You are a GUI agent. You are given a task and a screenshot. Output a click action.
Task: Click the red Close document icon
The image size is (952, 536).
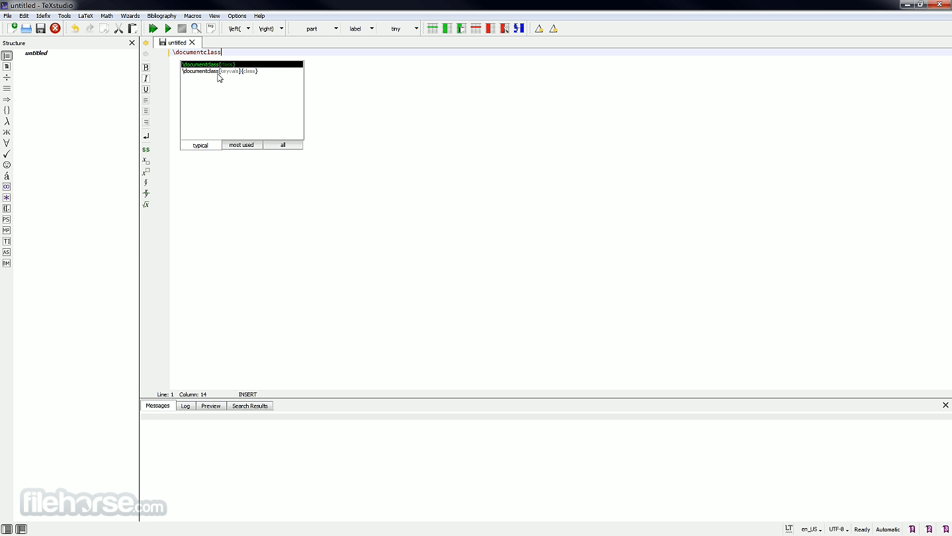pos(56,28)
